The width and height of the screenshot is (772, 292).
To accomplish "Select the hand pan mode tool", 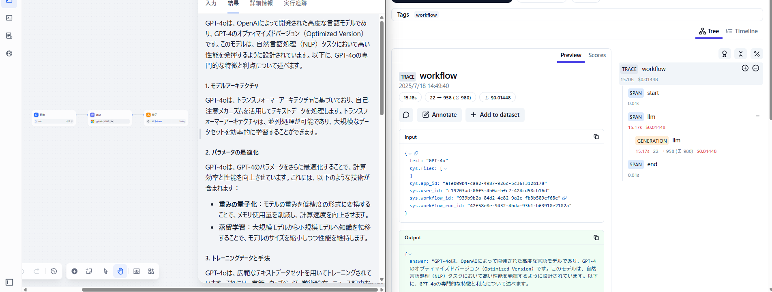I will [120, 271].
